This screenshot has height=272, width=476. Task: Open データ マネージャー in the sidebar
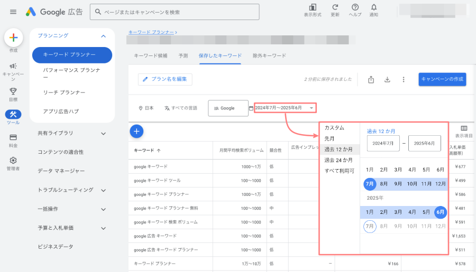(x=61, y=171)
